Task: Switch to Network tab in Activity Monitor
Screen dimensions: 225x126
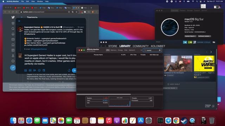Action: click(132, 50)
